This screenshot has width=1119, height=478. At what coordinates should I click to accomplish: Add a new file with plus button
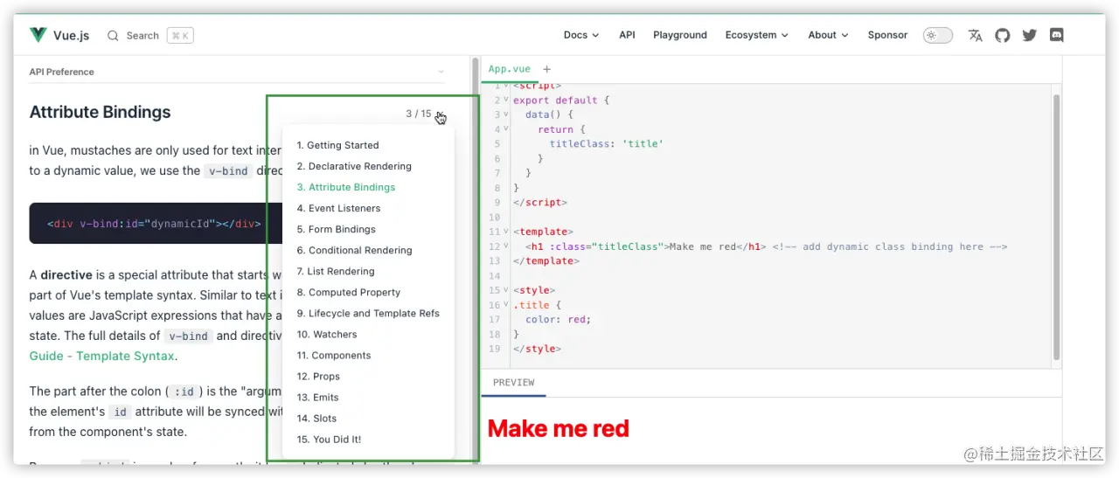click(547, 69)
